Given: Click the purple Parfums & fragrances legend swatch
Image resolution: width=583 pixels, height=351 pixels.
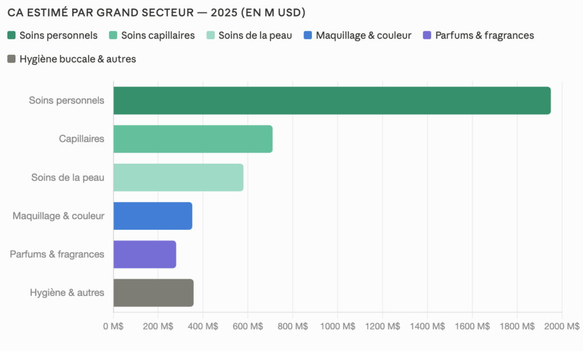Looking at the screenshot, I should [x=428, y=35].
